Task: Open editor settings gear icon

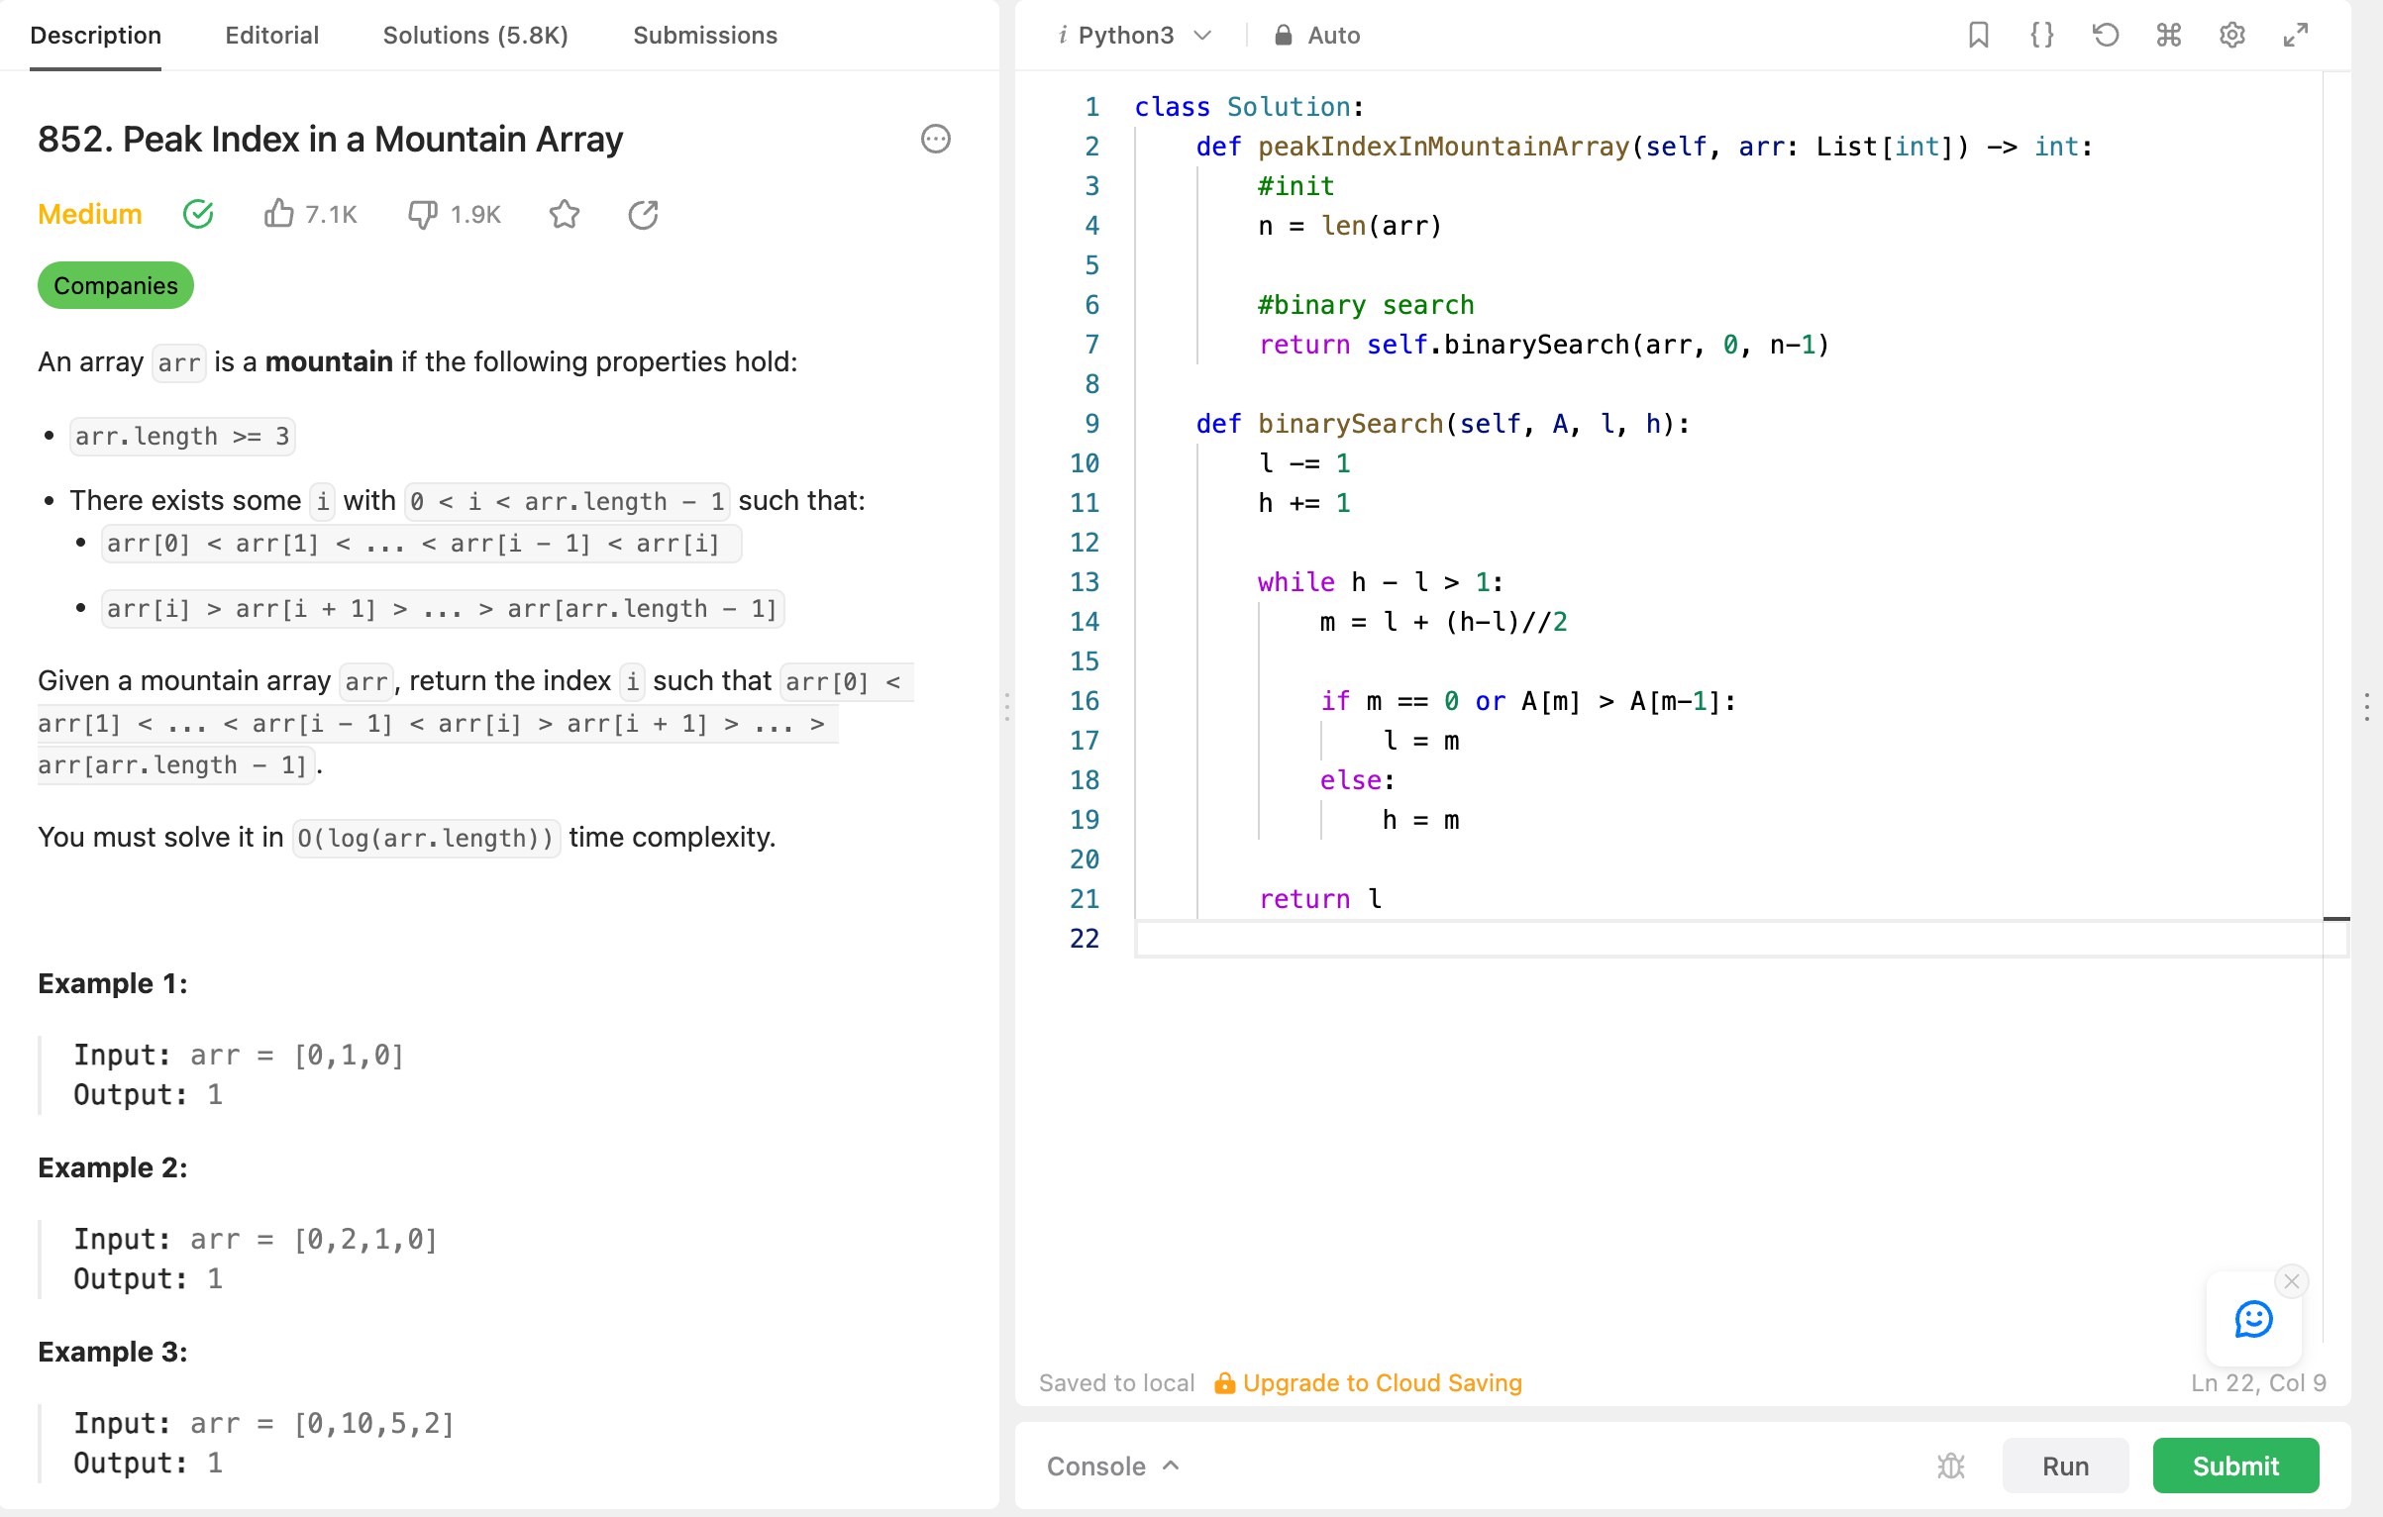Action: point(2231,36)
